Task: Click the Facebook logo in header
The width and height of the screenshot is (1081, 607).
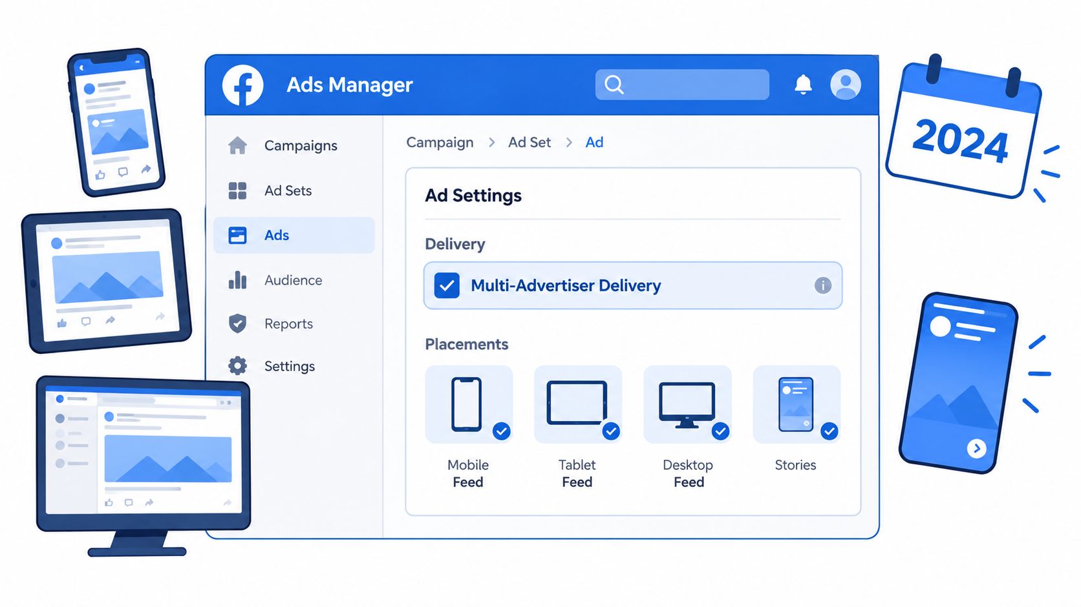Action: [242, 85]
